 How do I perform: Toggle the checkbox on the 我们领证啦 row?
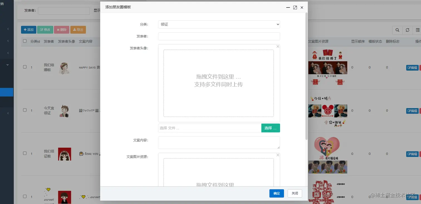(25, 153)
